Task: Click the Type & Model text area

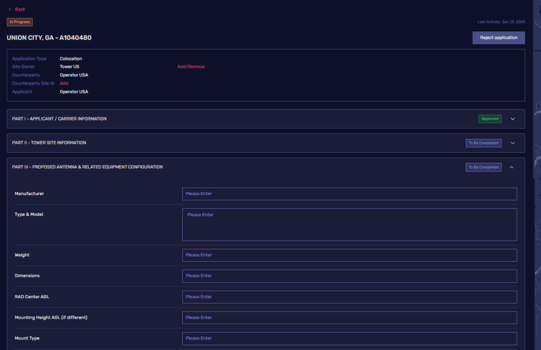Action: click(x=349, y=225)
